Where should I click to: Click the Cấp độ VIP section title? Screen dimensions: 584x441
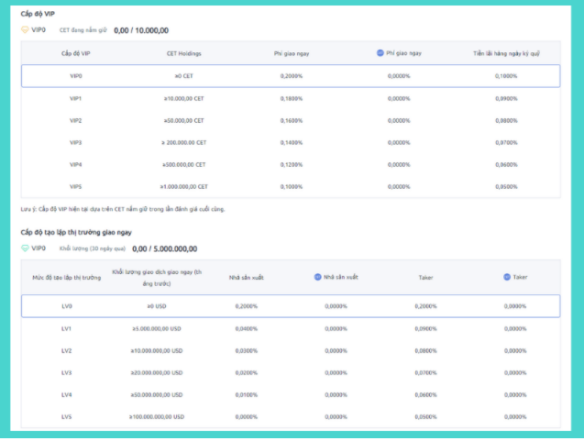coord(39,14)
